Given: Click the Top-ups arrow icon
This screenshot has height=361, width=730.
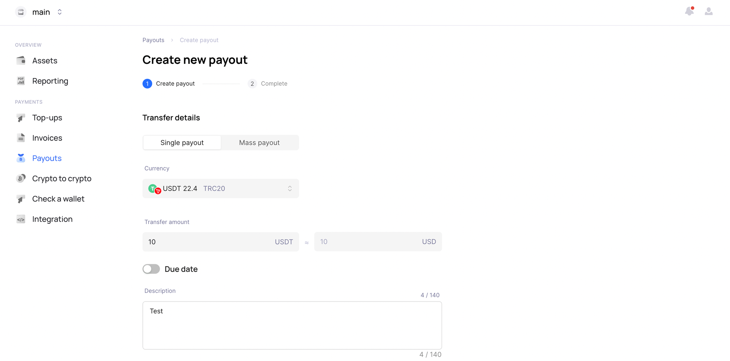Looking at the screenshot, I should pos(21,118).
